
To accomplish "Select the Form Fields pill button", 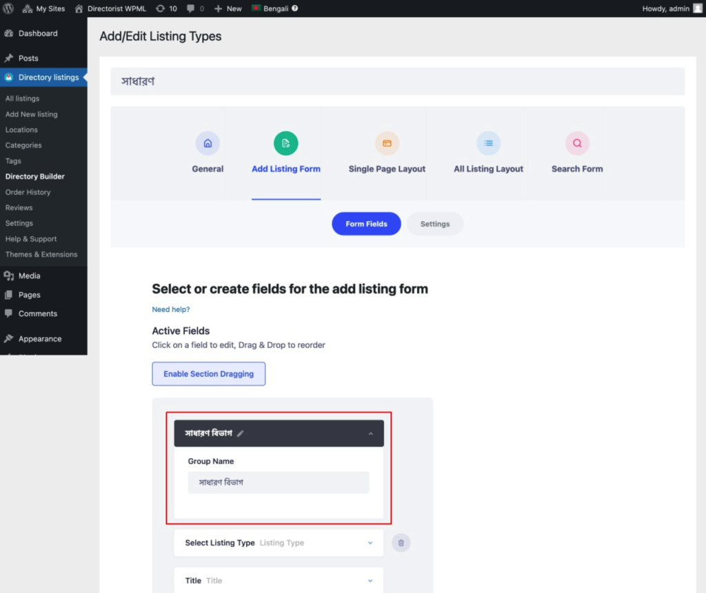I will click(x=367, y=224).
